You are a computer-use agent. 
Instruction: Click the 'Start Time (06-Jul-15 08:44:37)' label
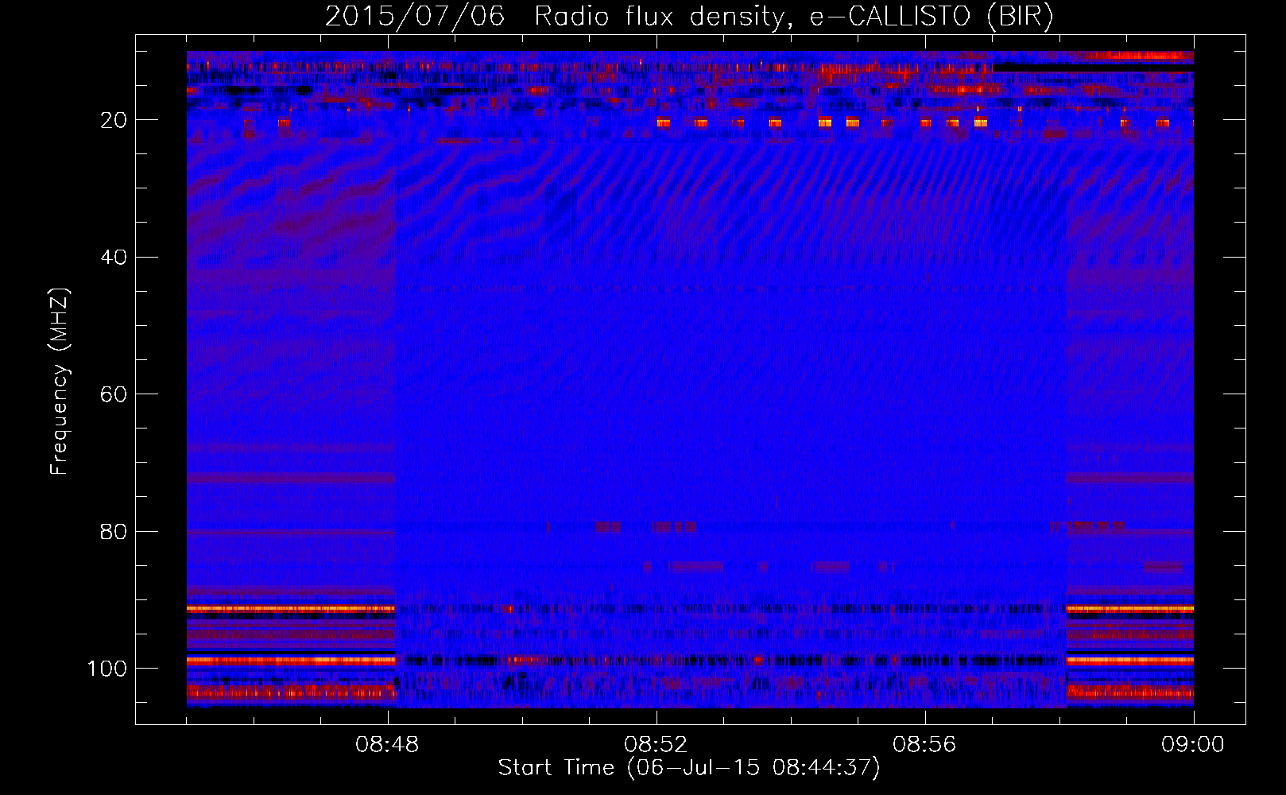(x=689, y=768)
